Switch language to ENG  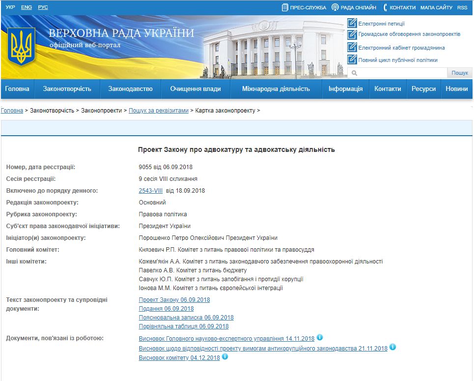(27, 7)
